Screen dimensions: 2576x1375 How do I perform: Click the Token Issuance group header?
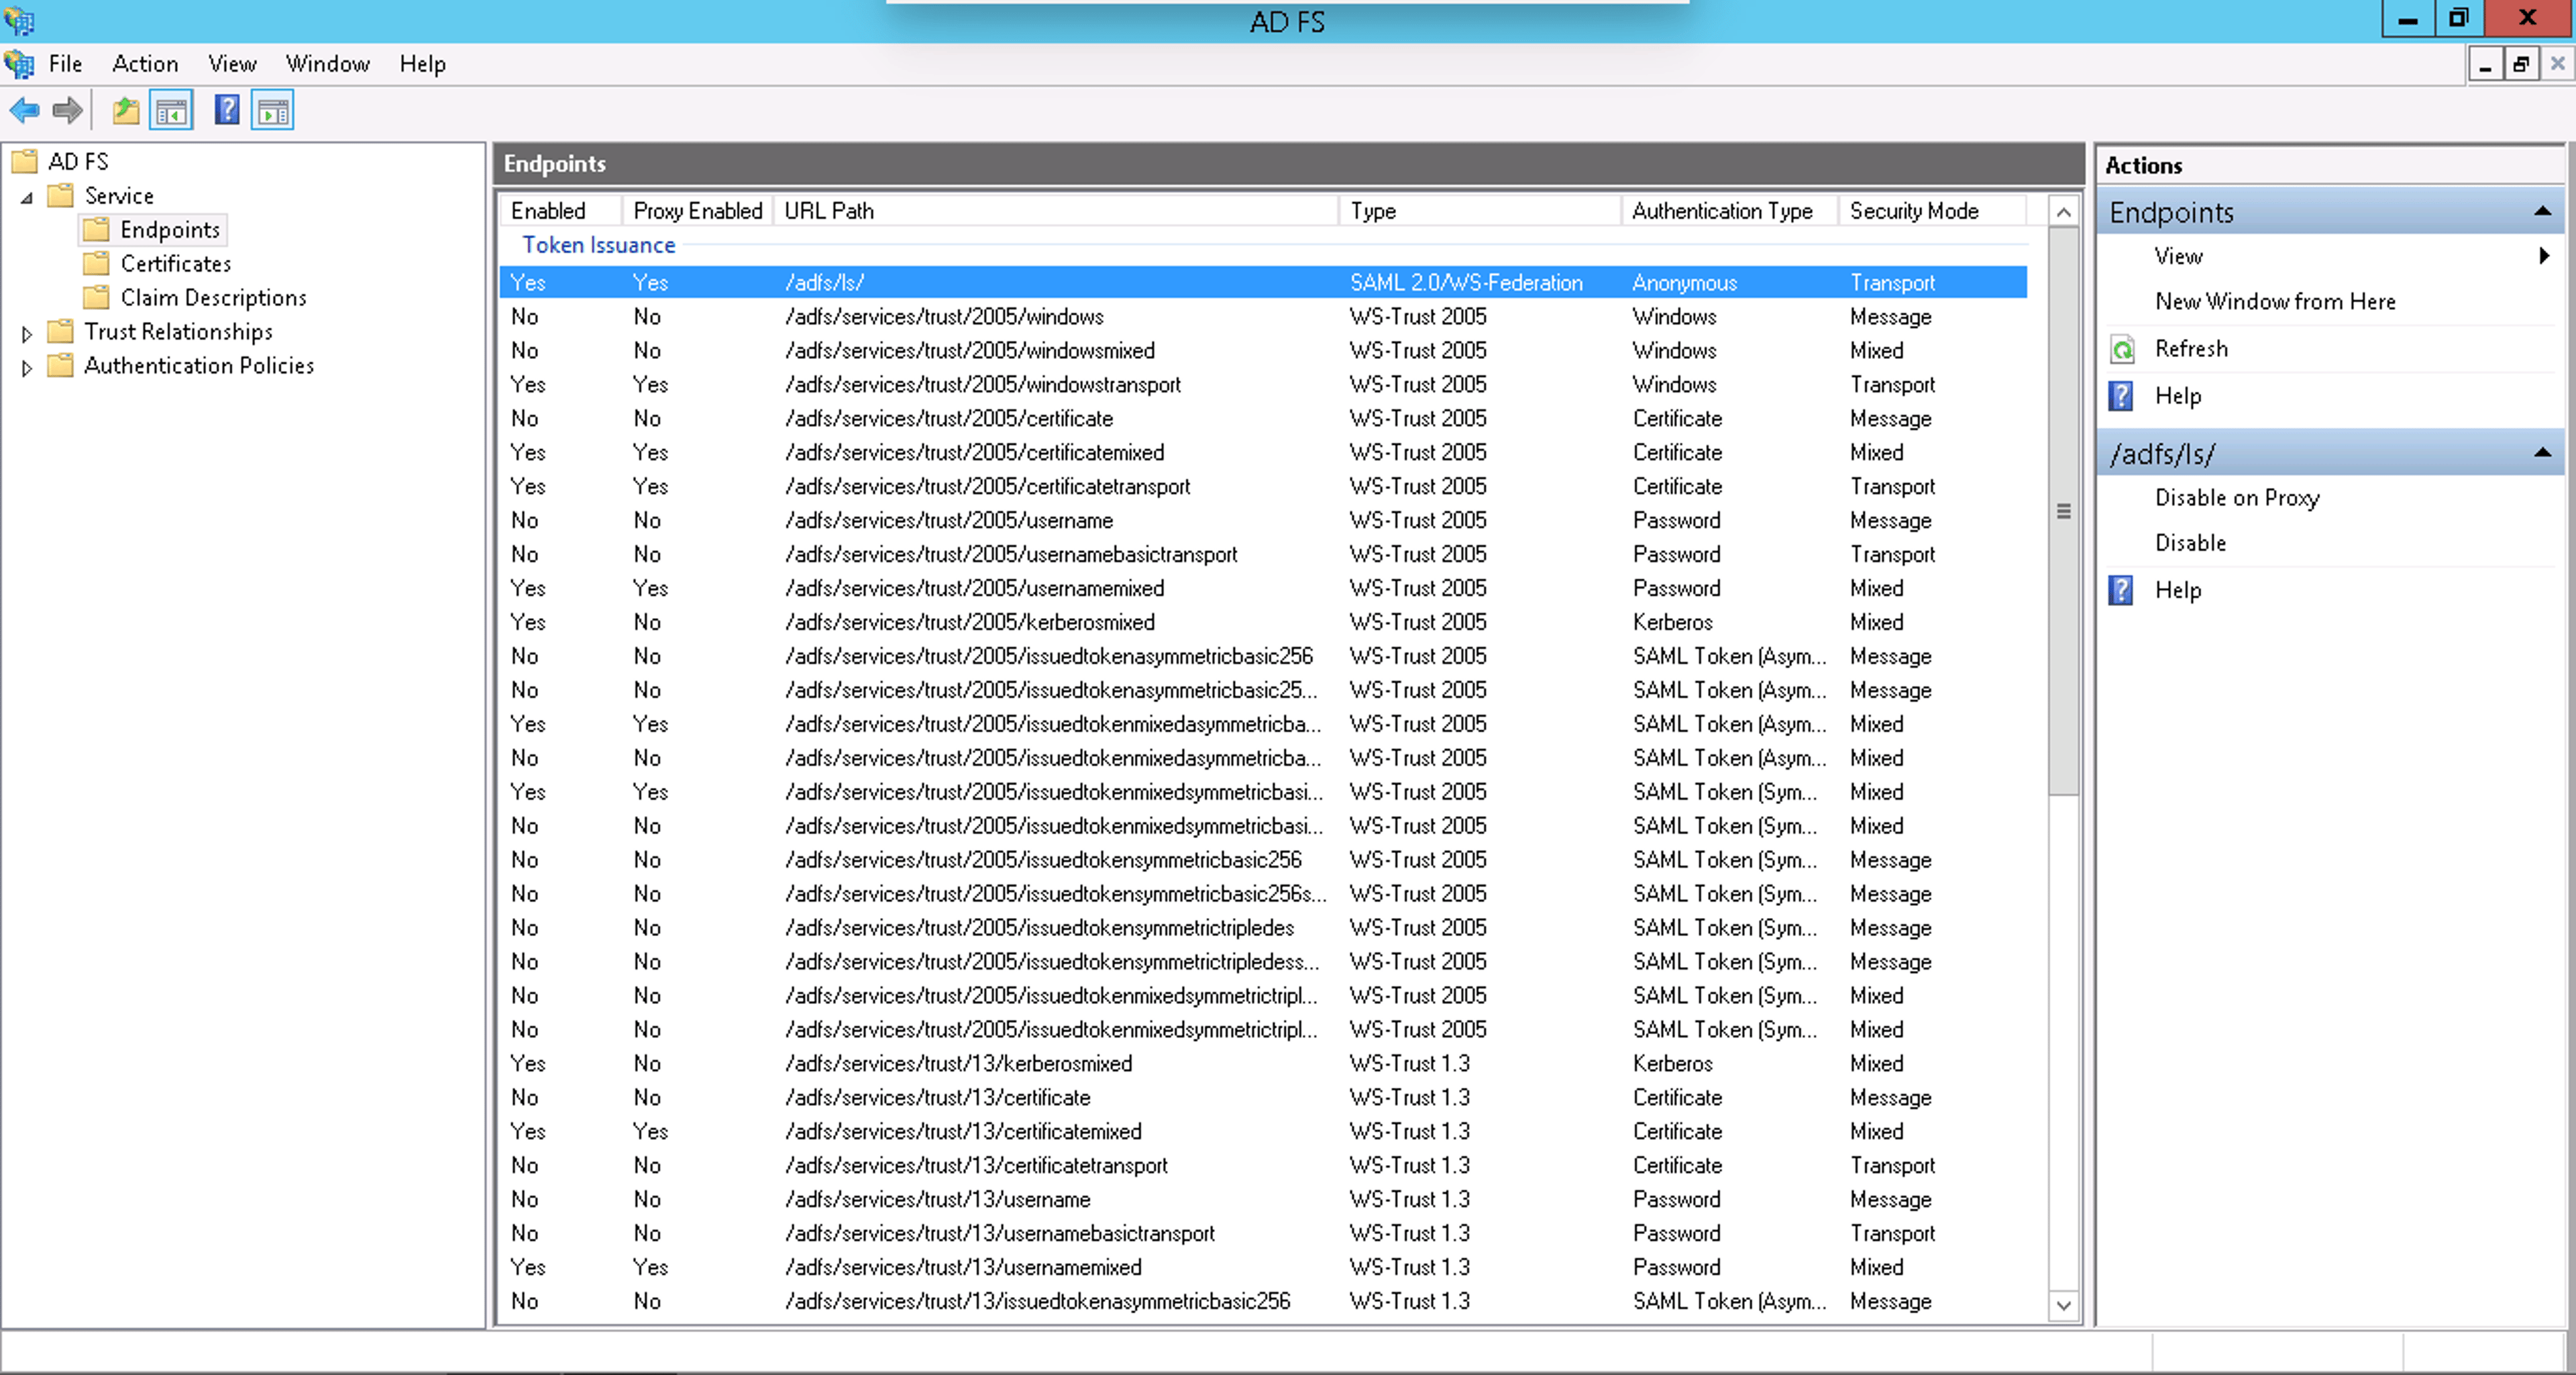click(x=599, y=245)
